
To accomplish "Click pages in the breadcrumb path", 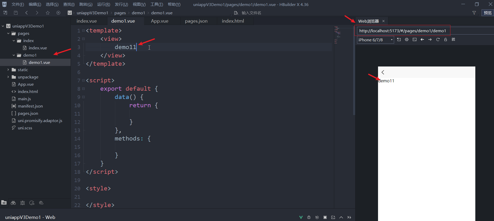I will [x=120, y=13].
